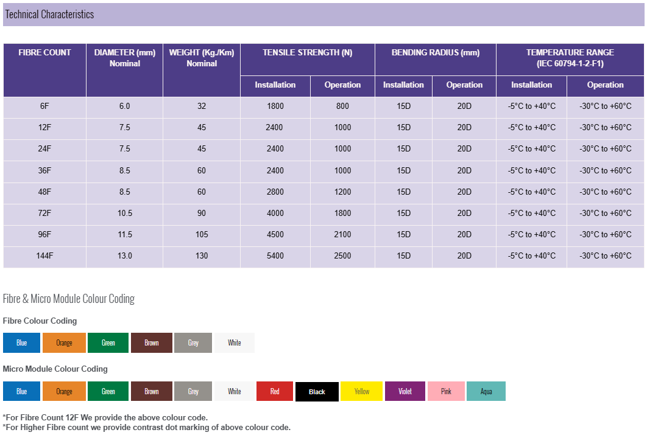Click the Micro Module Colour Coding subheading

[55, 369]
